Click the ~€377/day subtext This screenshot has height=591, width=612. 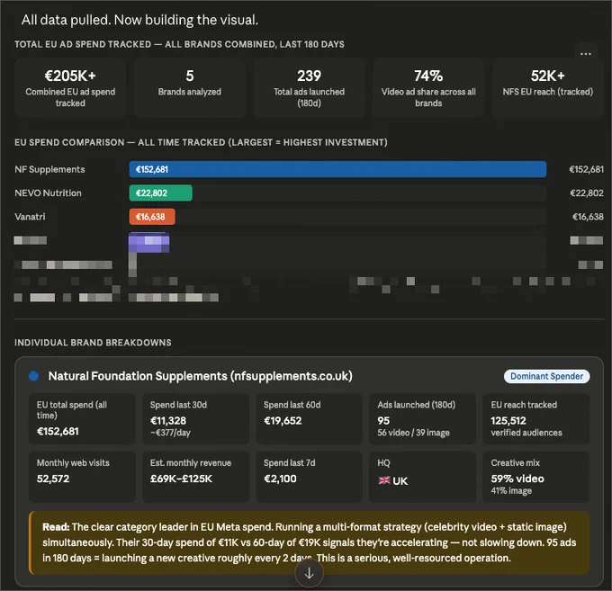point(170,433)
